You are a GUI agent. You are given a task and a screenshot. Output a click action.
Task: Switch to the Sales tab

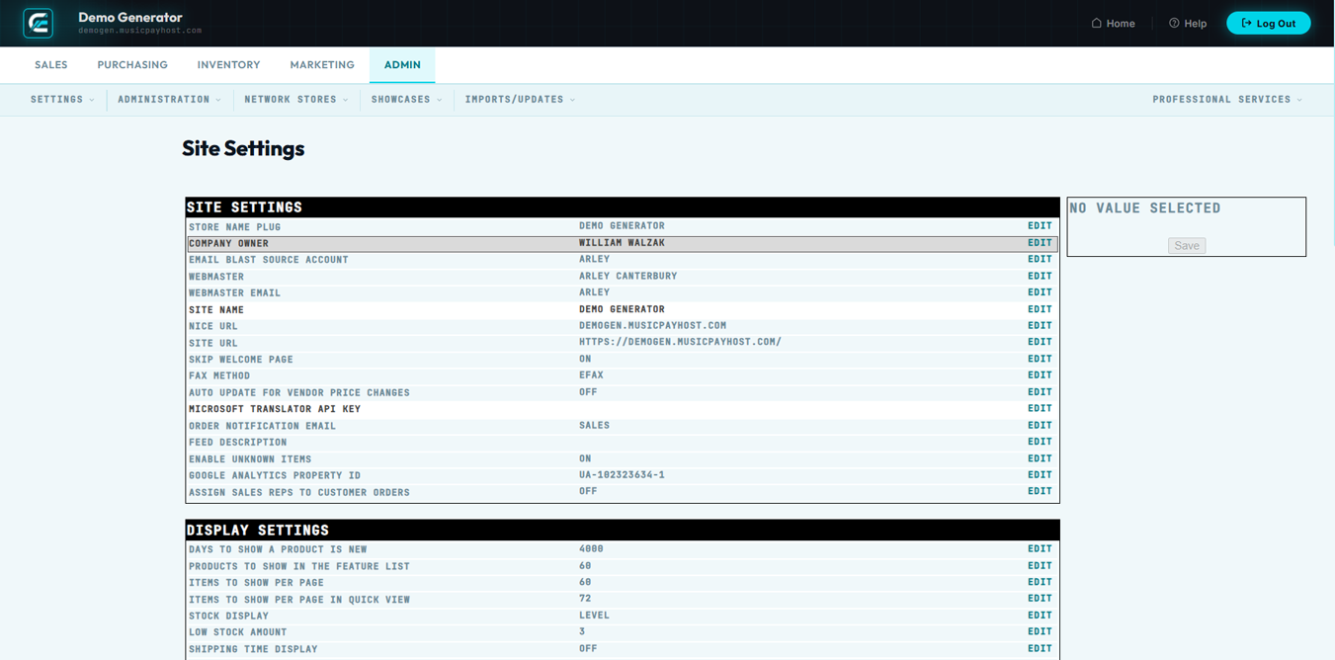tap(51, 65)
